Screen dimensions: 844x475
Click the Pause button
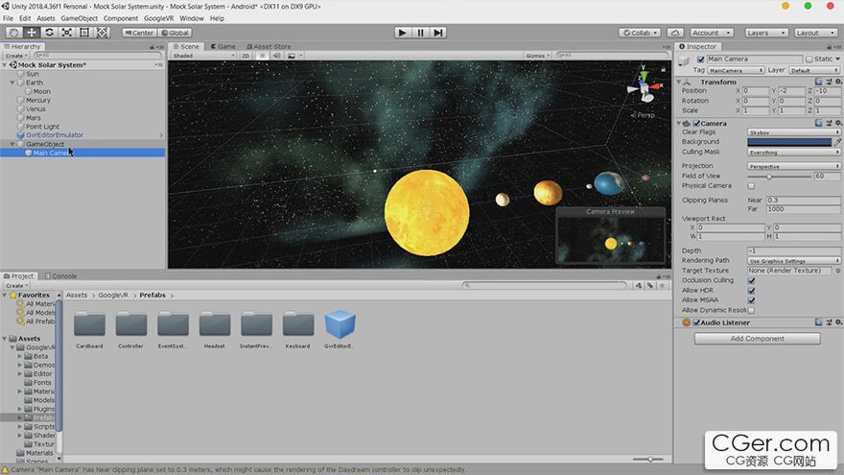420,33
